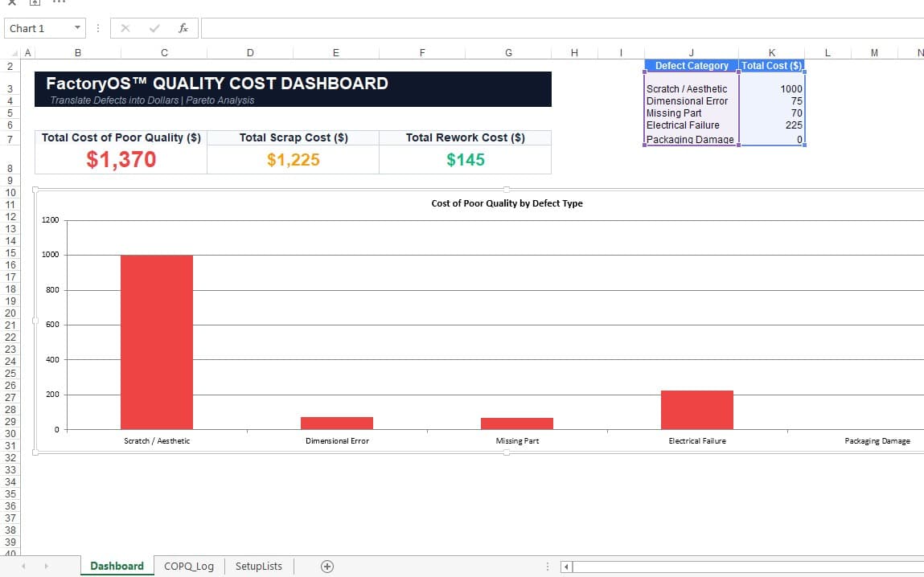Select column J header
This screenshot has height=577, width=924.
pyautogui.click(x=692, y=53)
